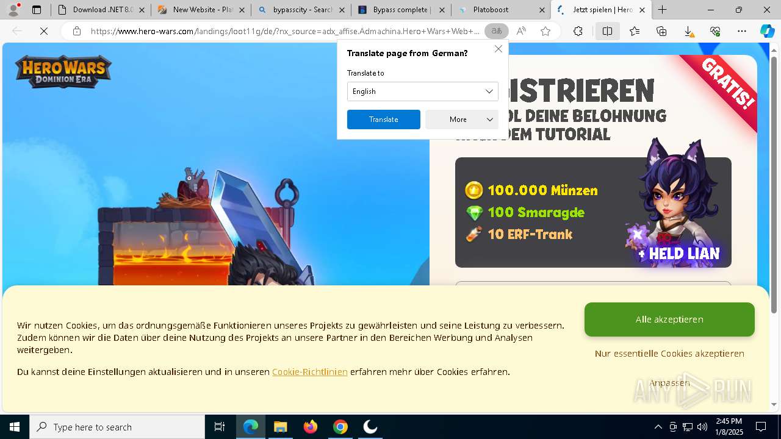
Task: Close the translate popup
Action: 498,49
